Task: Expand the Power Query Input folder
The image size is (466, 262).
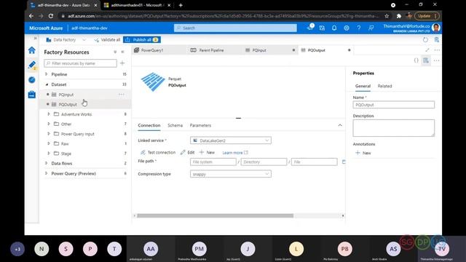Action: coord(49,134)
